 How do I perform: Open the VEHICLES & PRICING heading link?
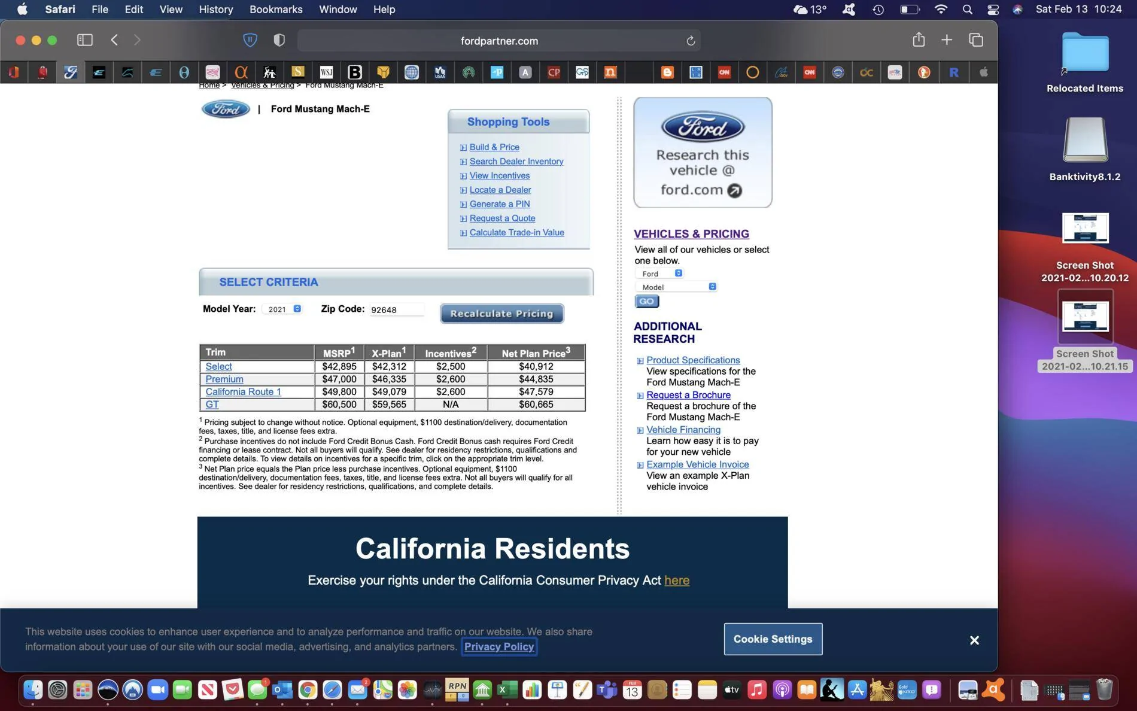(x=691, y=234)
